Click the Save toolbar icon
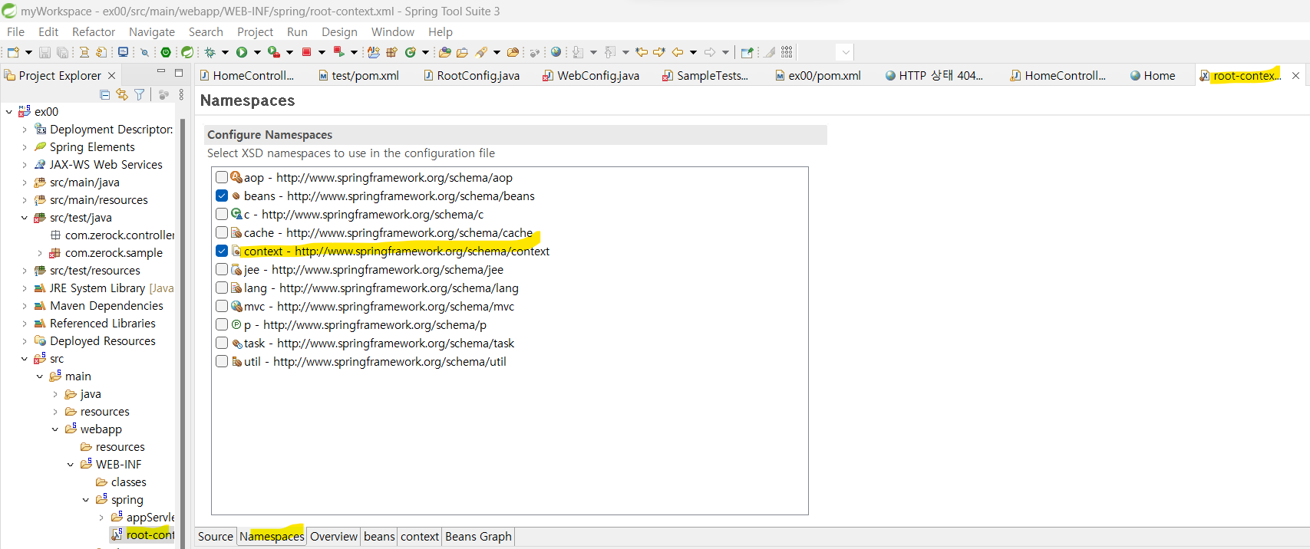Screen dimensions: 1310x549 point(45,52)
